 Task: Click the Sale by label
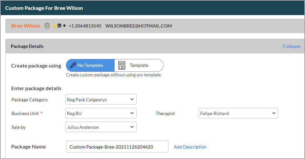tap(18, 127)
